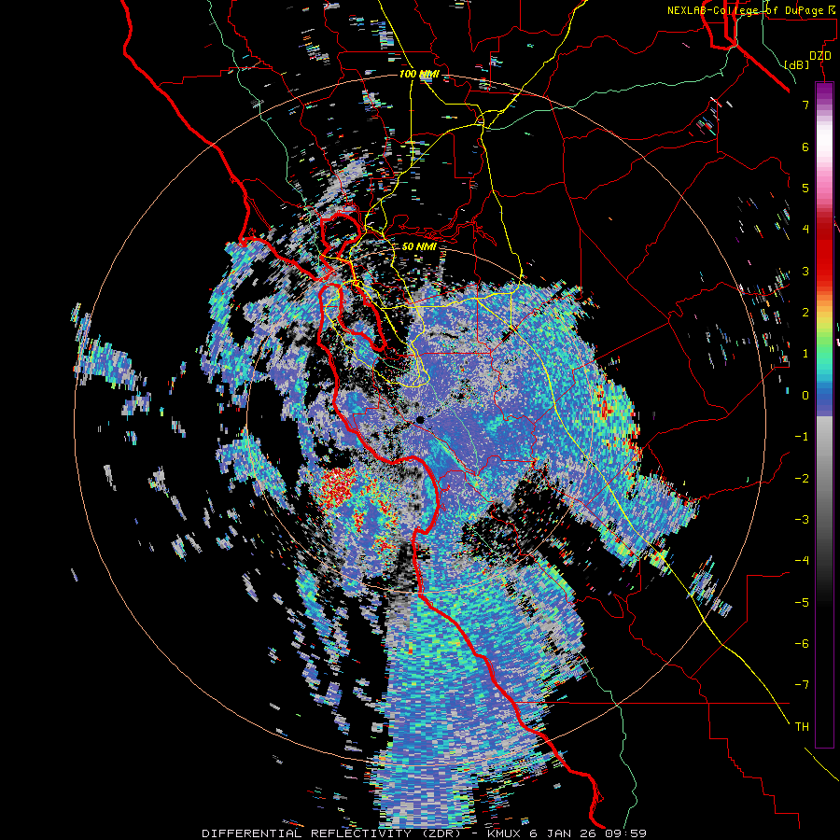Click the black radar site dot at map center
This screenshot has height=840, width=840.
pyautogui.click(x=421, y=420)
